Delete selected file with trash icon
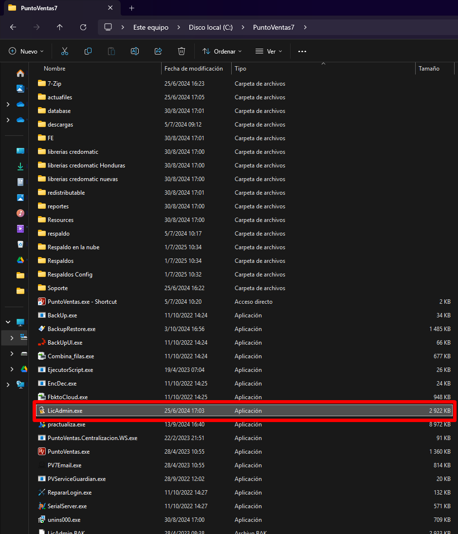 (182, 52)
